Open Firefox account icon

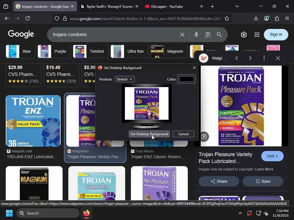click(266, 18)
